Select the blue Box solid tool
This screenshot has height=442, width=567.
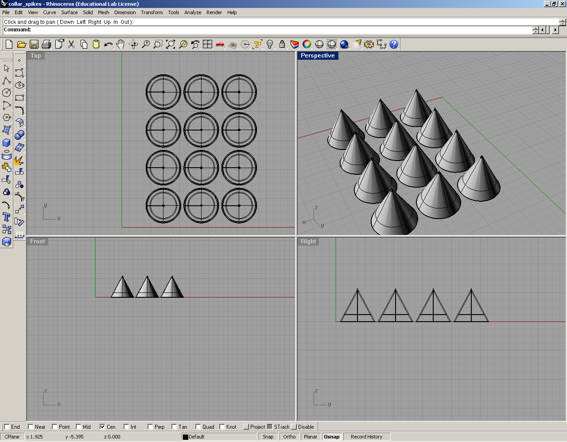click(7, 142)
